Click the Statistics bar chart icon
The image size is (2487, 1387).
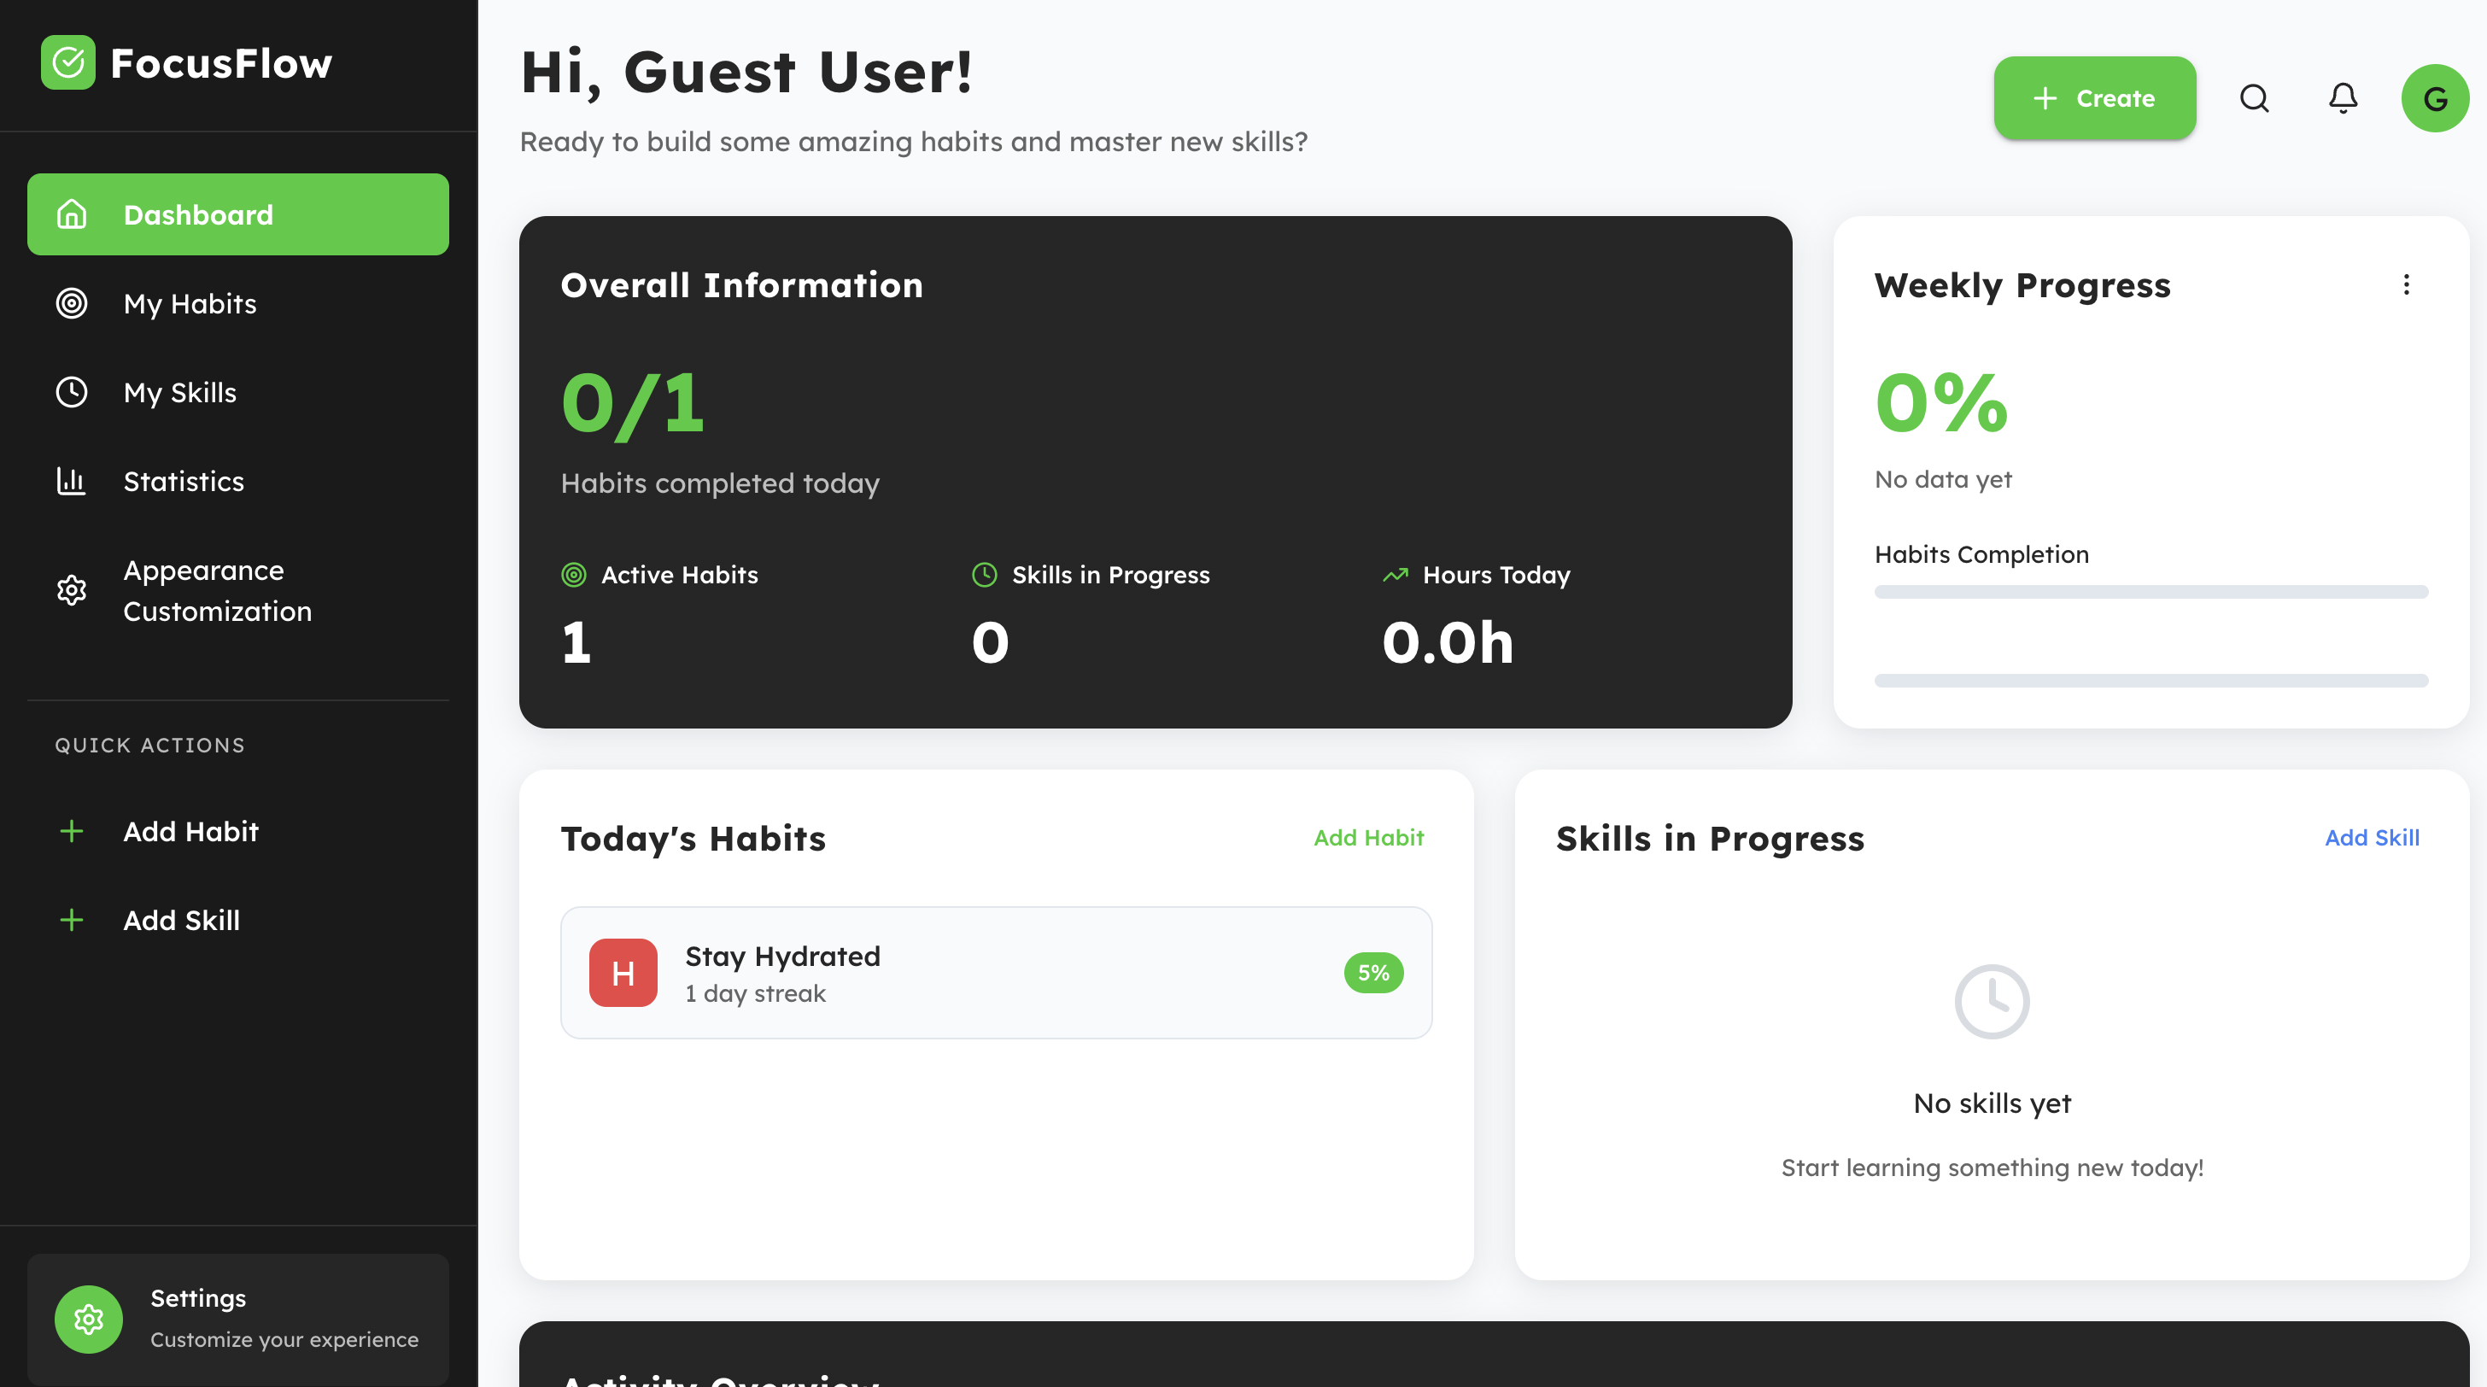pyautogui.click(x=72, y=481)
